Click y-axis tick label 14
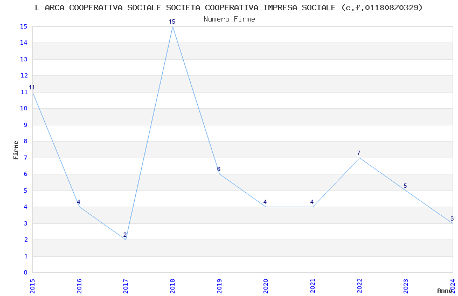458x296 pixels. coord(24,43)
